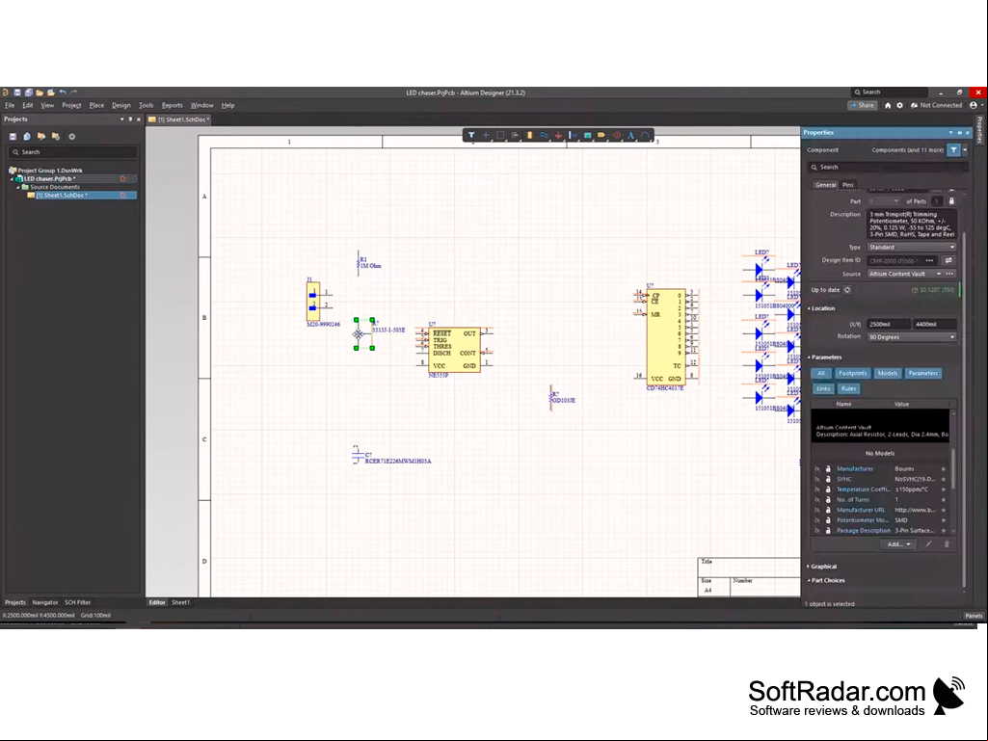Screen dimensions: 988x741
Task: Click the Open folder icon in title bar
Action: (40, 92)
